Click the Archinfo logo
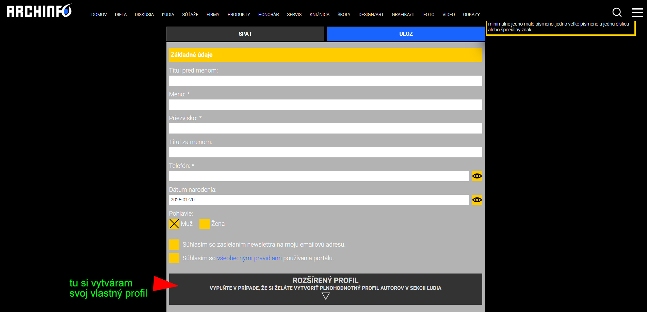Viewport: 647px width, 312px height. [39, 11]
